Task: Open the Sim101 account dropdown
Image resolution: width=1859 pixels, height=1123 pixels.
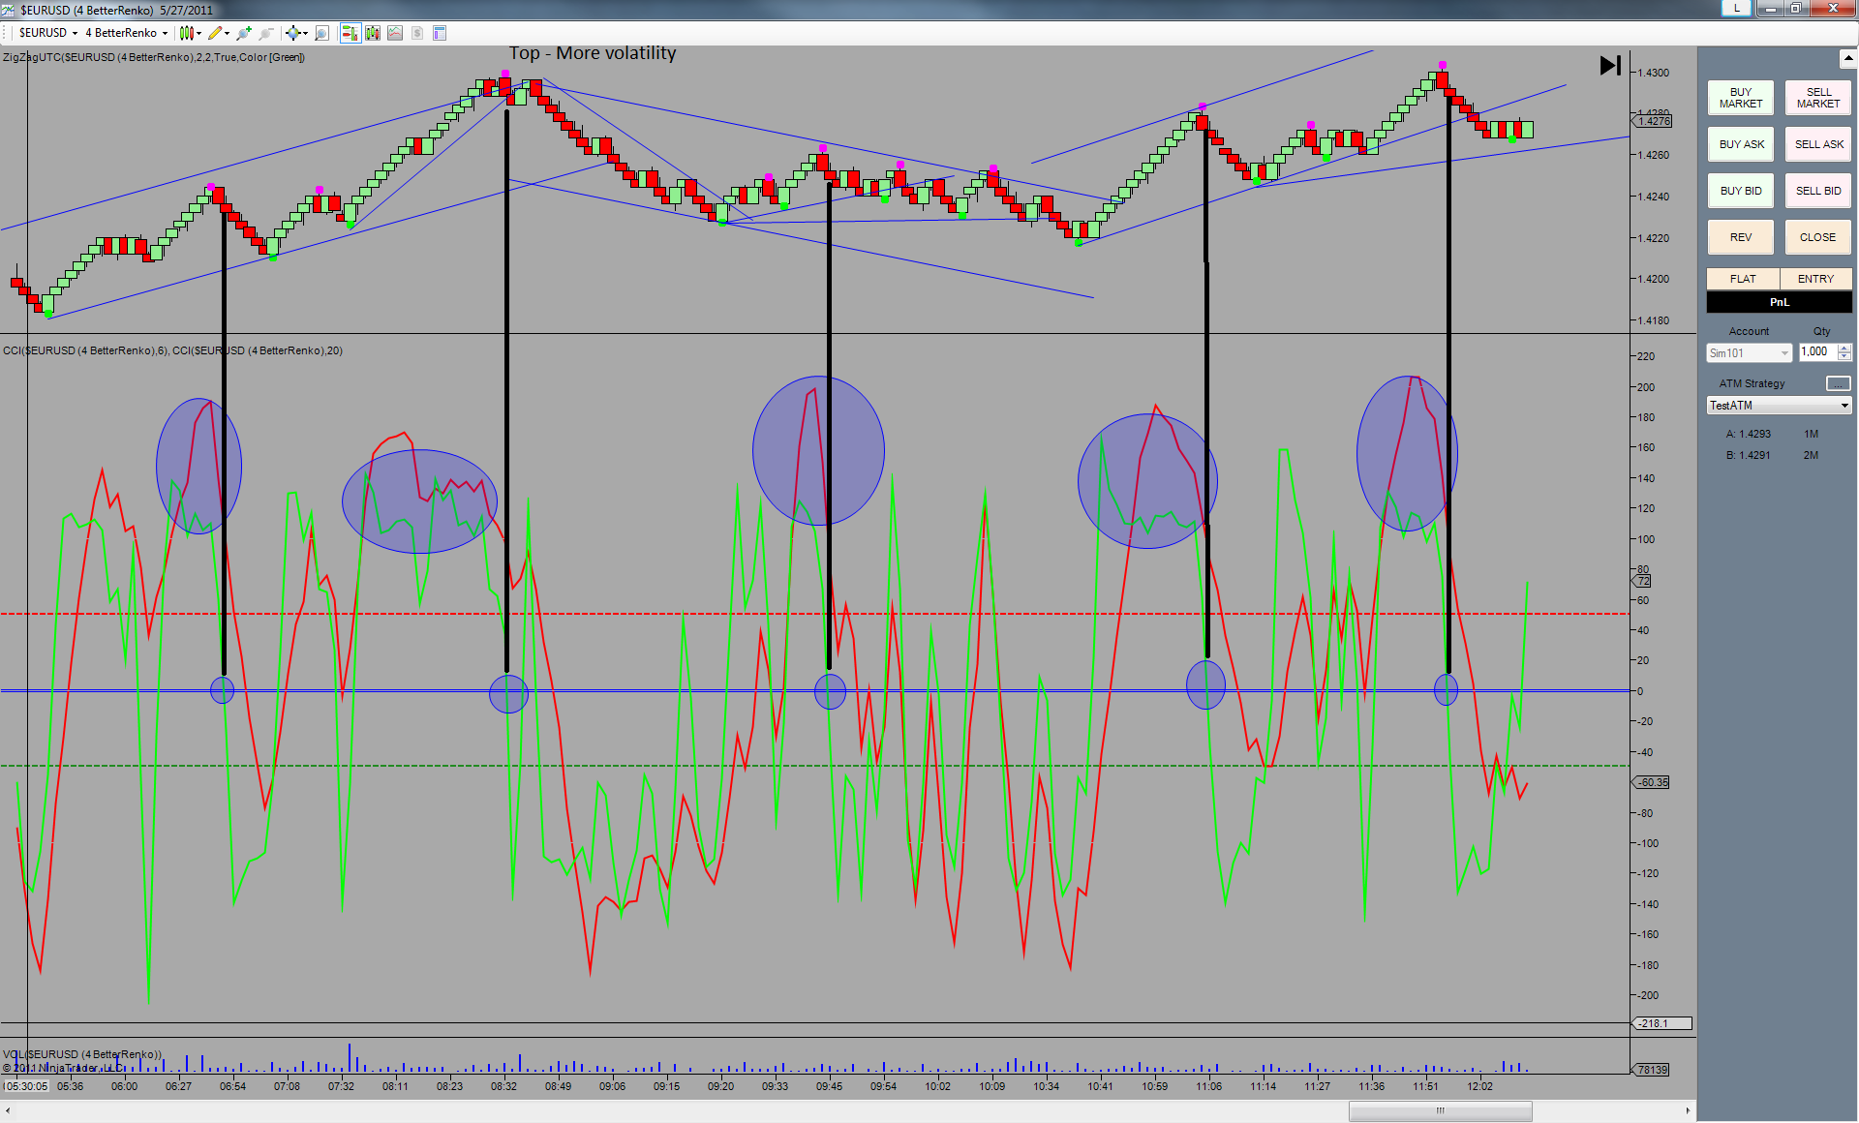Action: pyautogui.click(x=1749, y=353)
